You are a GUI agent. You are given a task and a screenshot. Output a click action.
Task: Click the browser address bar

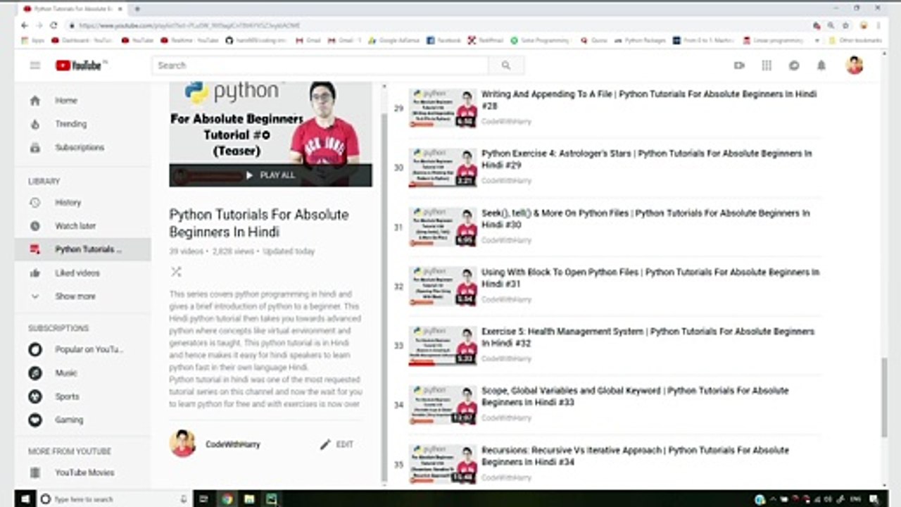pos(436,25)
